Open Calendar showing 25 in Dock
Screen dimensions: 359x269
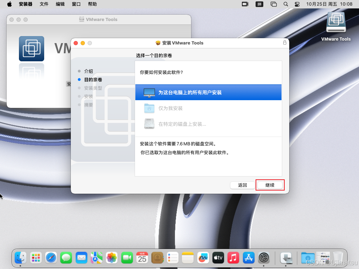(x=142, y=258)
